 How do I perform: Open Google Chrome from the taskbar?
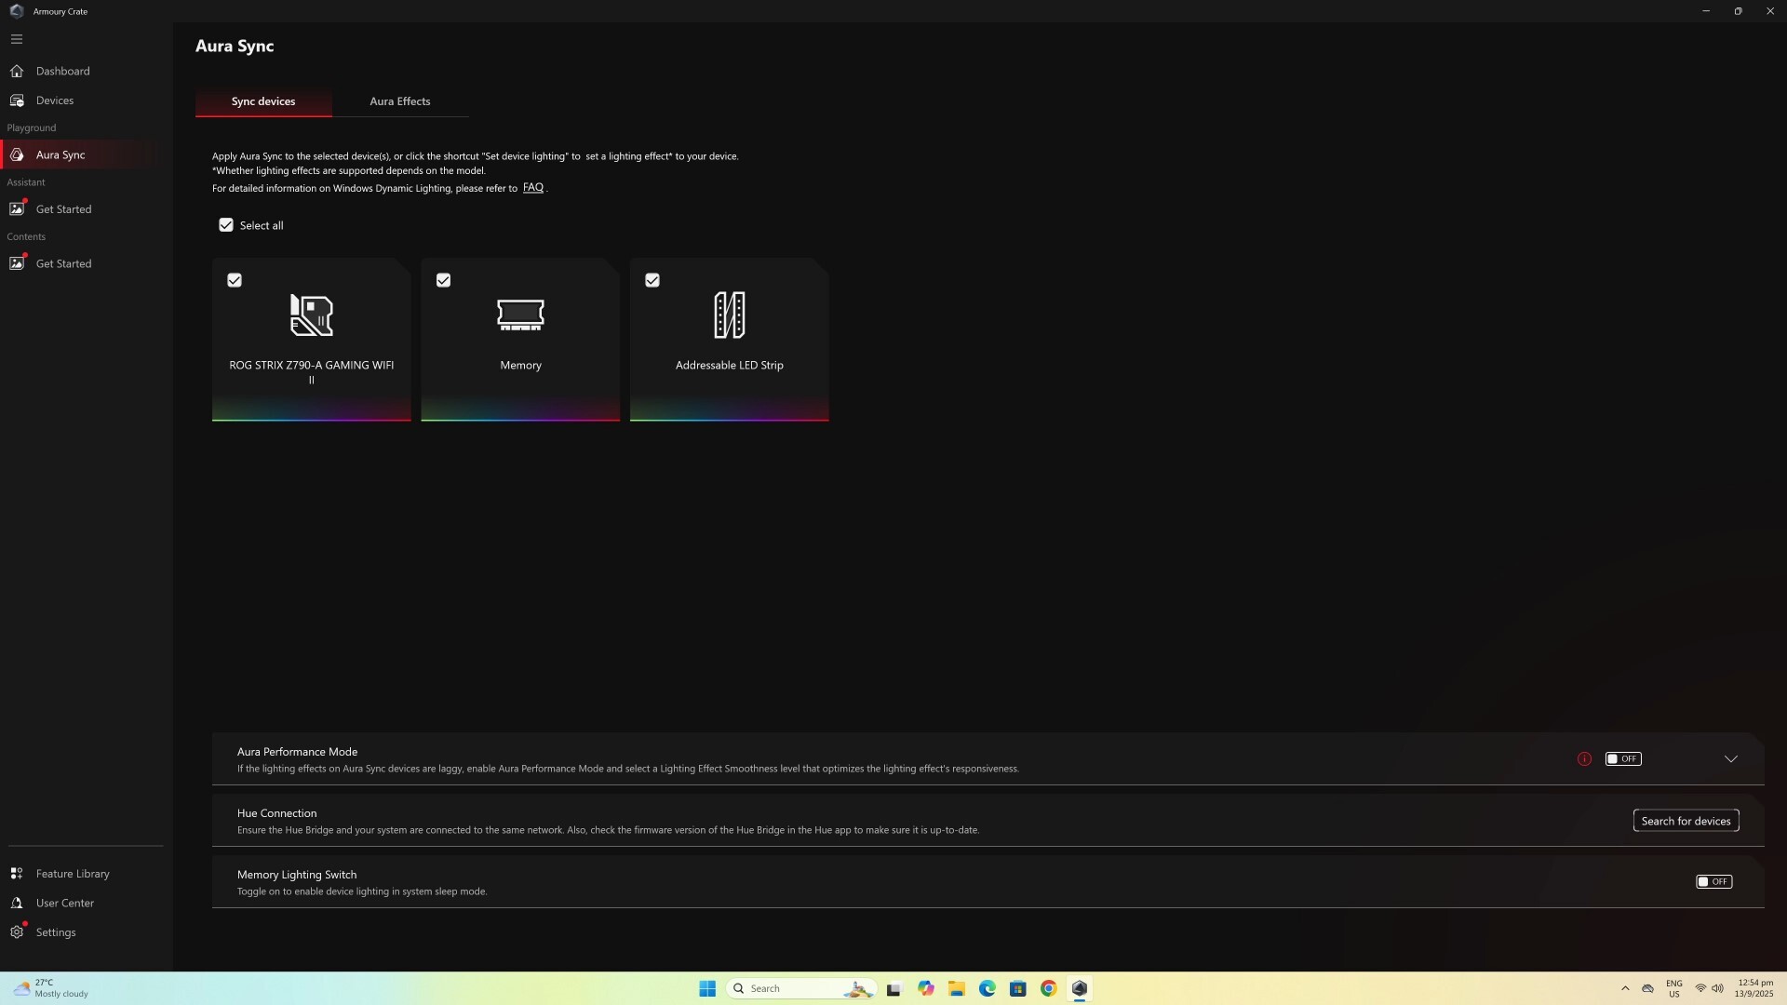click(1049, 988)
